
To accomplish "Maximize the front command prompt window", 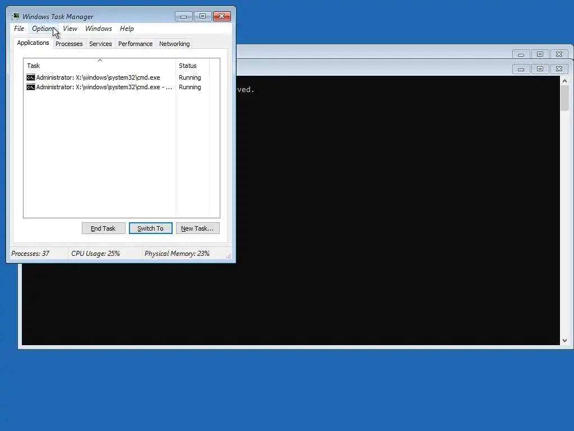I will 540,69.
